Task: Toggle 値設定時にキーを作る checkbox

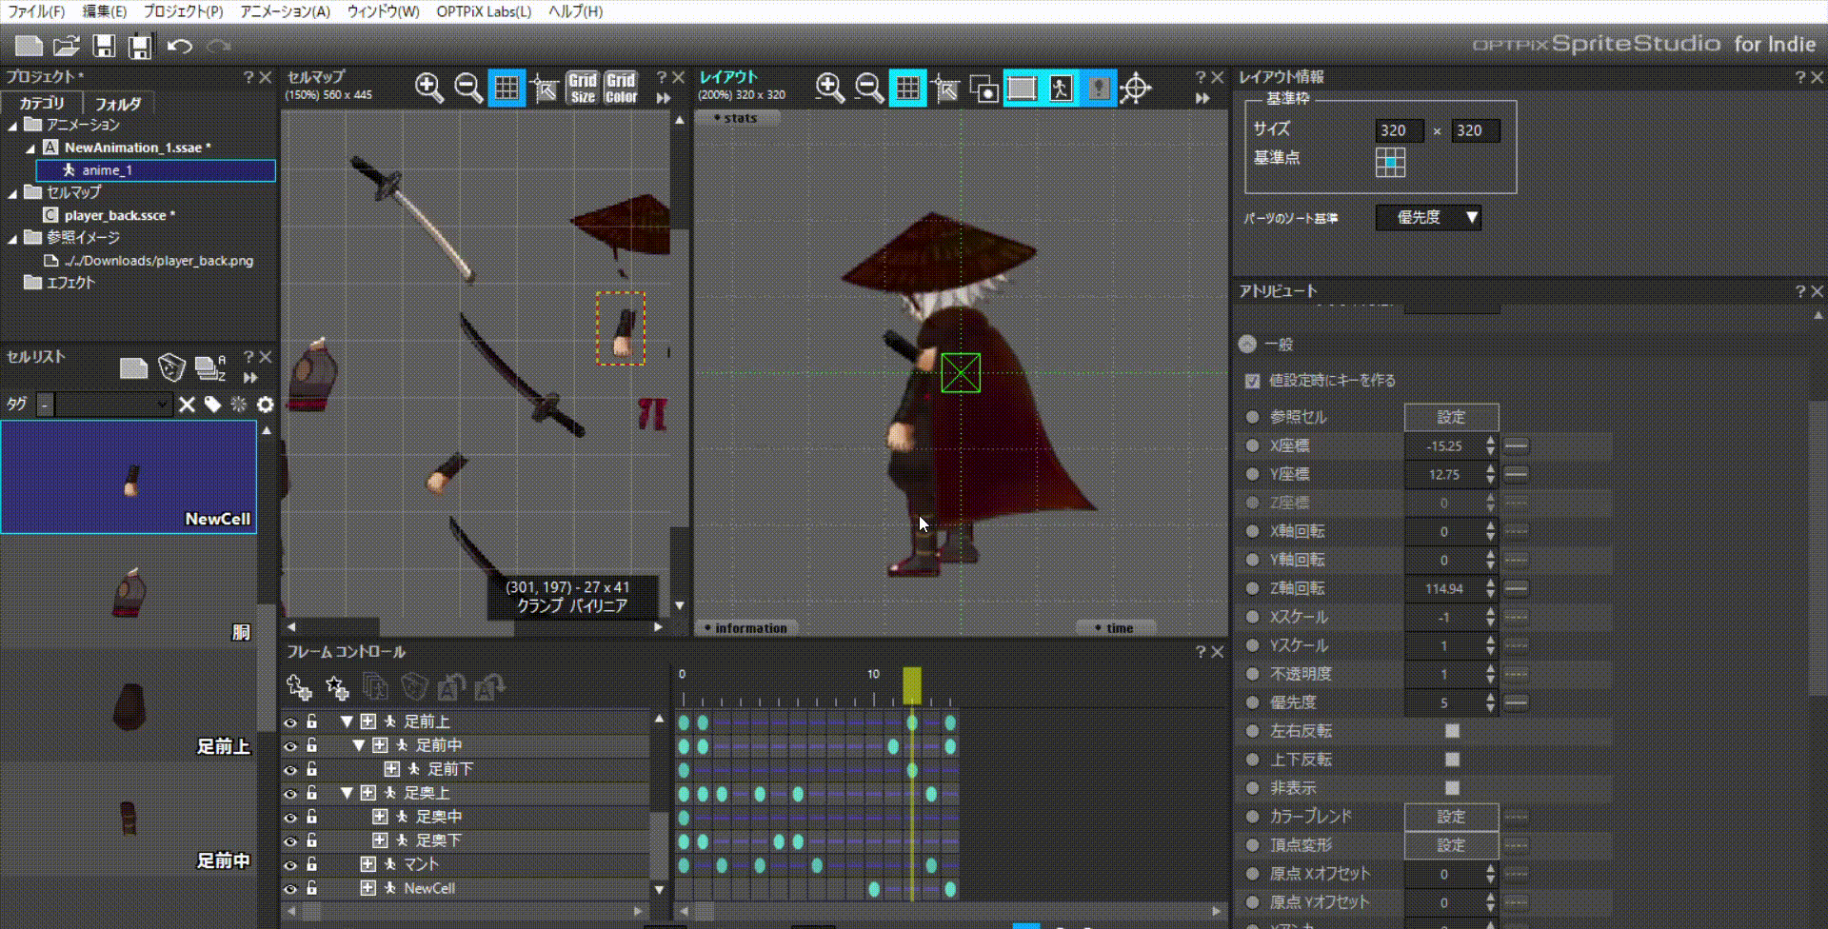Action: 1252,381
